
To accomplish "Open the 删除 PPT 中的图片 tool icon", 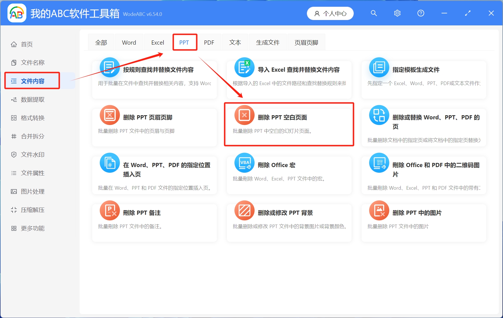I will [x=379, y=210].
